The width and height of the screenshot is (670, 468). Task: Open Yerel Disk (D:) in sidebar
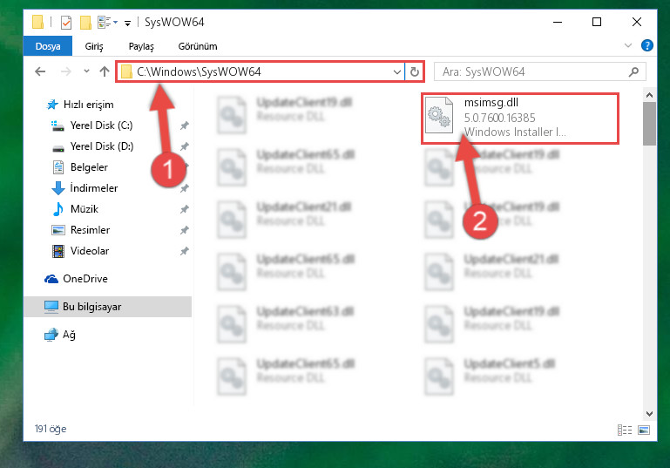(x=102, y=146)
